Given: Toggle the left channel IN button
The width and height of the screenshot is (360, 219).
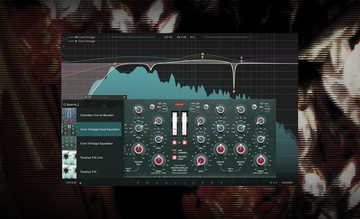Looking at the screenshot, I should (175, 143).
